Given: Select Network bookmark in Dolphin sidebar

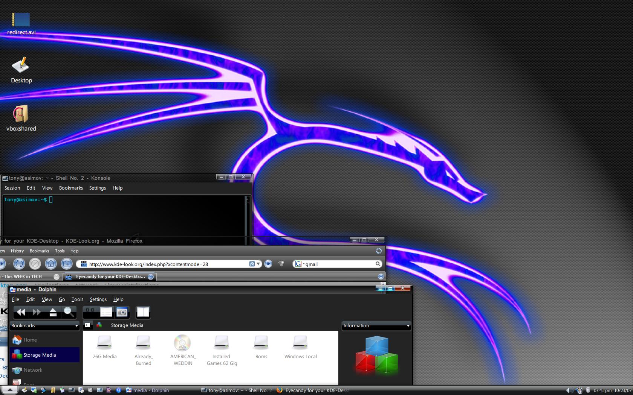Looking at the screenshot, I should (x=44, y=370).
